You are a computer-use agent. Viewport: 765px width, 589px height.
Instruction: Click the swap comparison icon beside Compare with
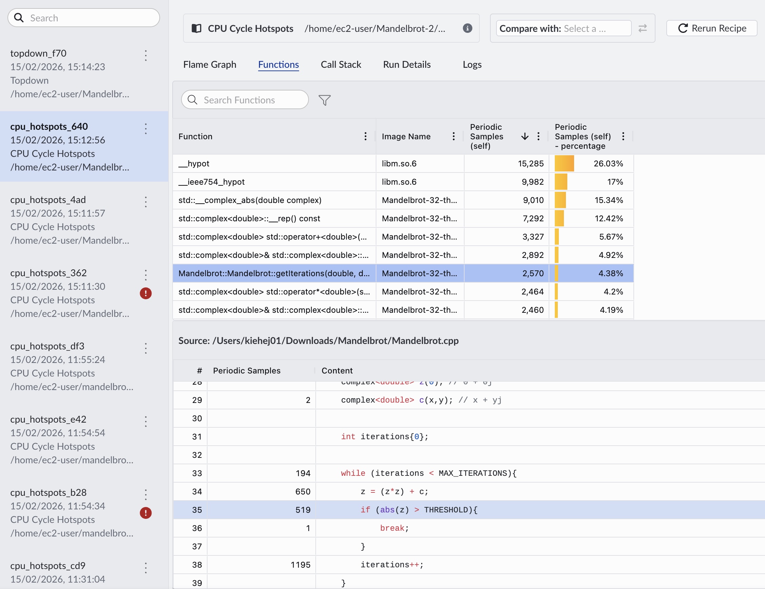point(643,28)
